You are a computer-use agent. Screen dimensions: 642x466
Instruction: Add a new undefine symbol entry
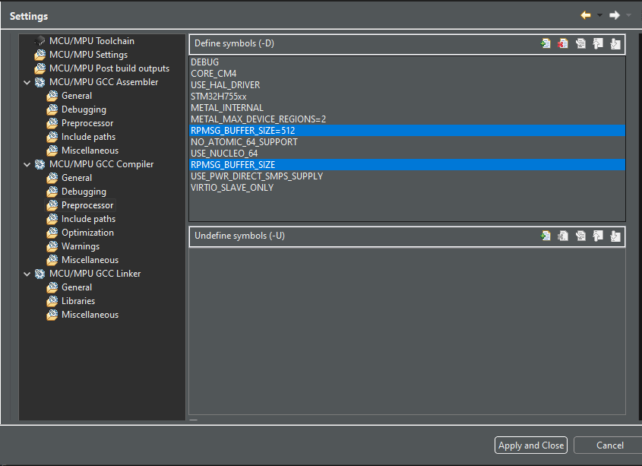[x=546, y=236]
